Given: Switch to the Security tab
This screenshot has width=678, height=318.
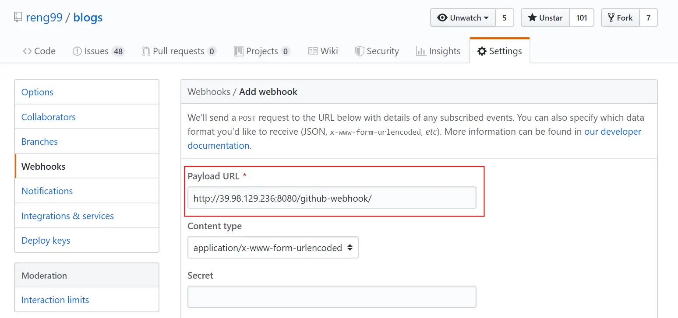Looking at the screenshot, I should point(377,51).
